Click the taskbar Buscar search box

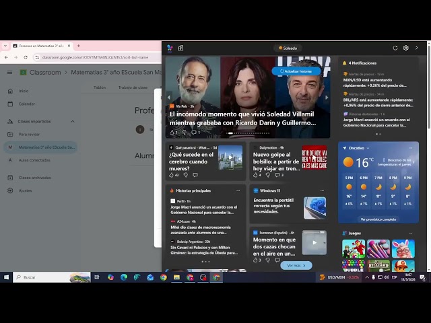52,277
